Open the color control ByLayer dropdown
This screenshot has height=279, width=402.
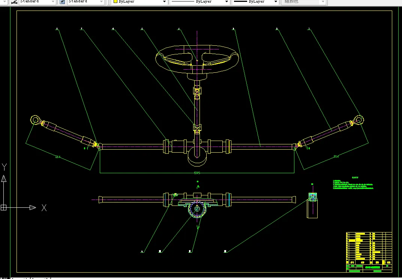click(140, 1)
